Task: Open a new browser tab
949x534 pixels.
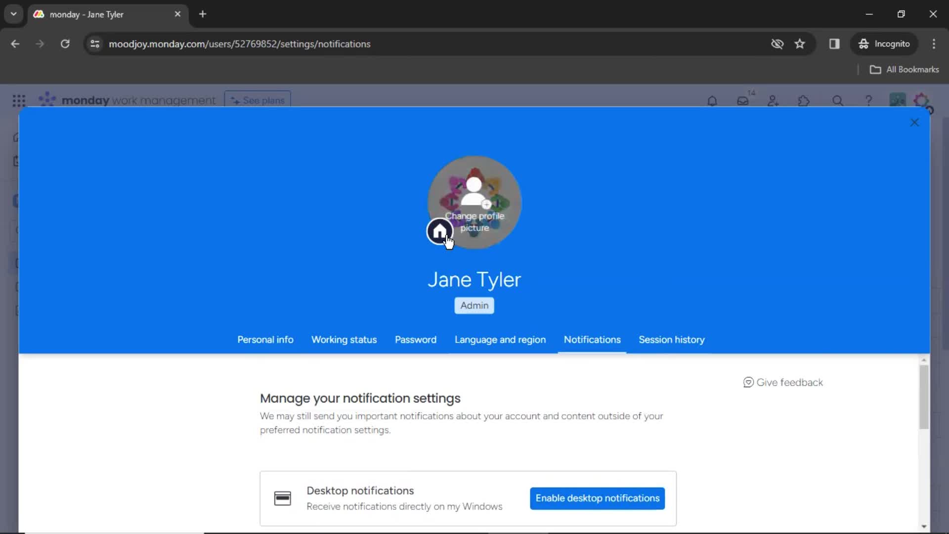Action: pyautogui.click(x=203, y=14)
